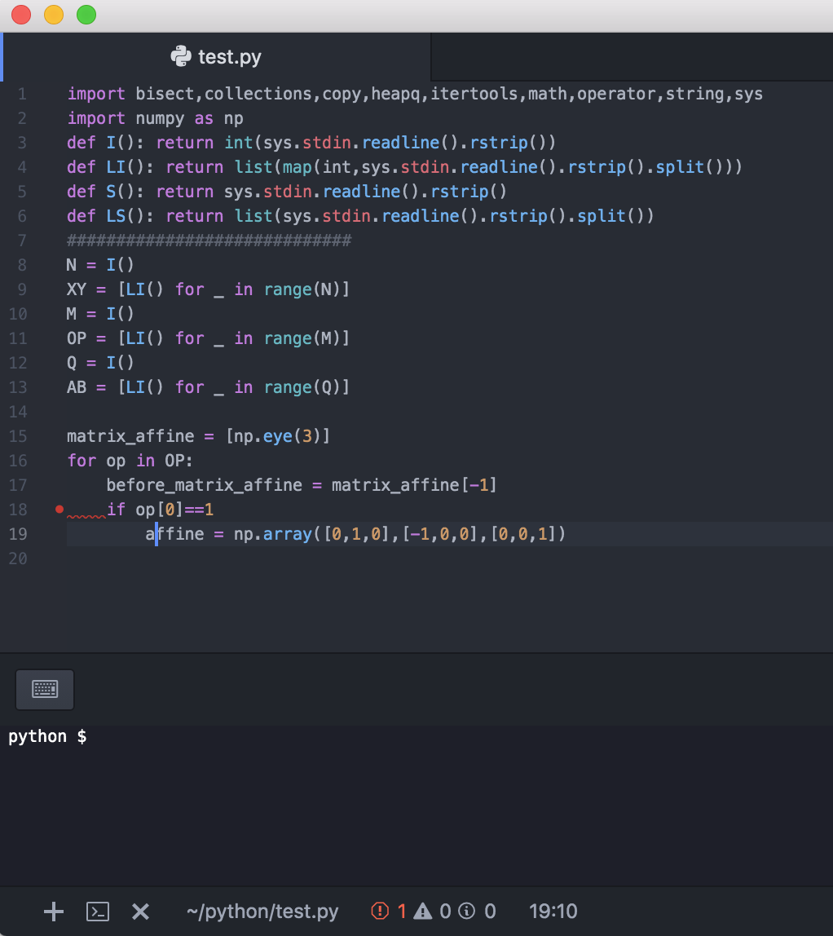This screenshot has height=936, width=833.
Task: Toggle the on-screen keyboard icon
Action: pyautogui.click(x=44, y=689)
